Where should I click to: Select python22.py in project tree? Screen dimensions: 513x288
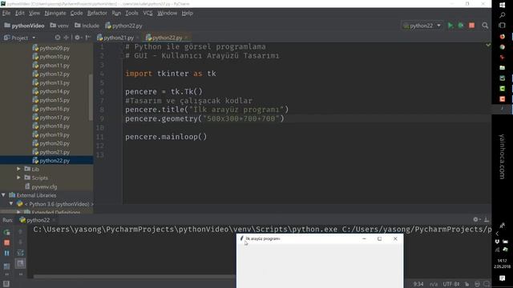coord(51,160)
